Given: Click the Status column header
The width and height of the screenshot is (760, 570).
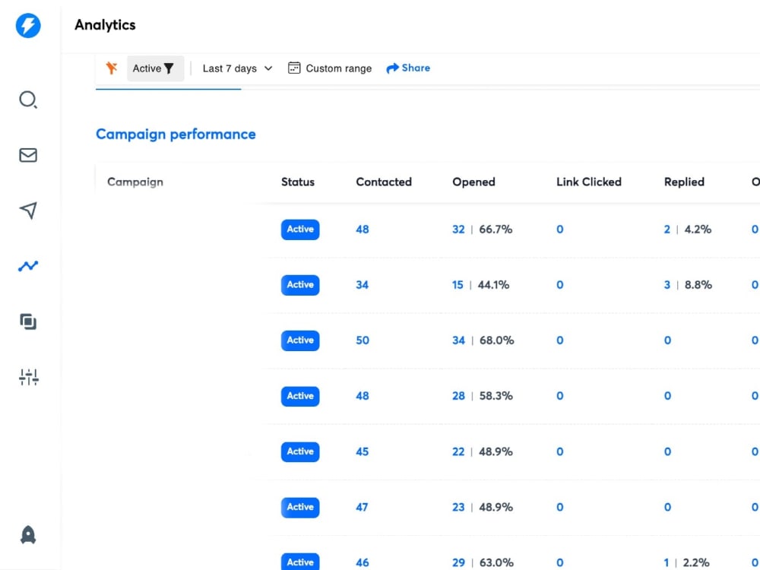Looking at the screenshot, I should (298, 182).
